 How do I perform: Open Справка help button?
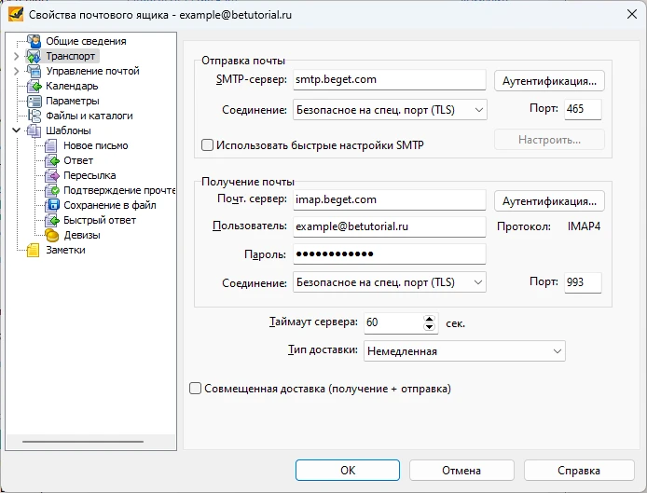tap(579, 471)
